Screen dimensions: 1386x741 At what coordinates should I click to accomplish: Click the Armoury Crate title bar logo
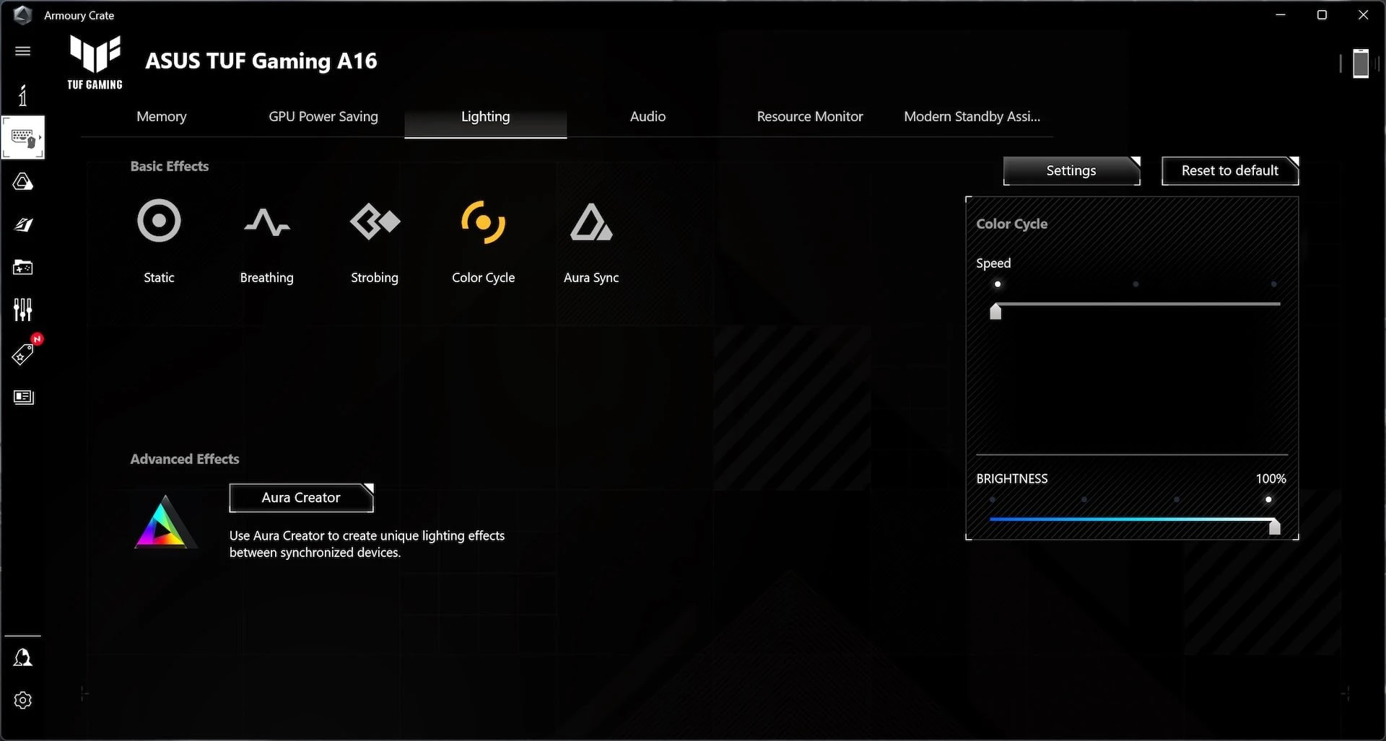(22, 15)
